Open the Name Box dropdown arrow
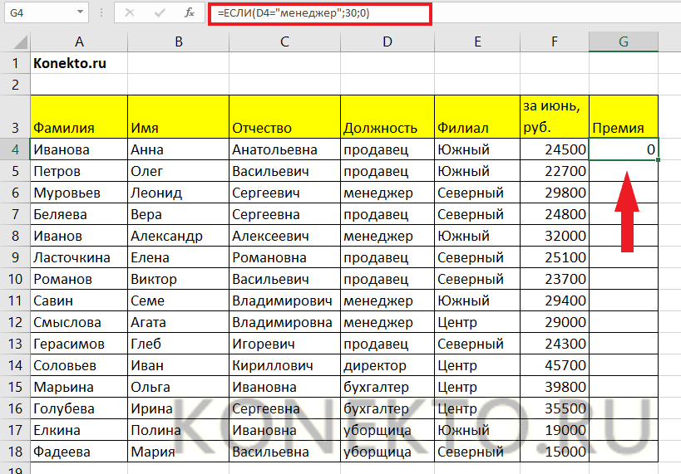 pyautogui.click(x=79, y=12)
